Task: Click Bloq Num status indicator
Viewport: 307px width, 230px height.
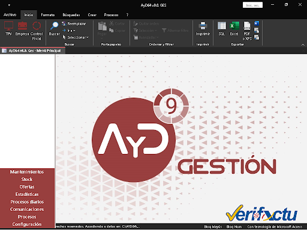Action: click(x=234, y=226)
